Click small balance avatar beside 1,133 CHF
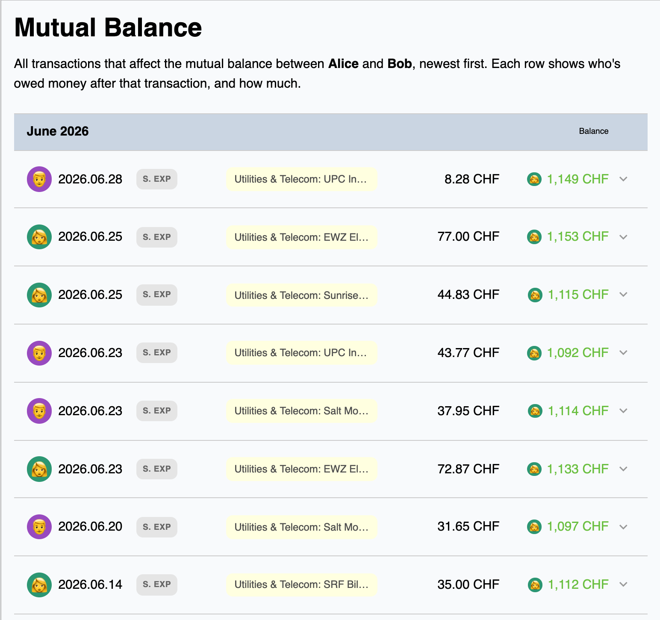Screen dimensions: 660x620 pyautogui.click(x=534, y=469)
